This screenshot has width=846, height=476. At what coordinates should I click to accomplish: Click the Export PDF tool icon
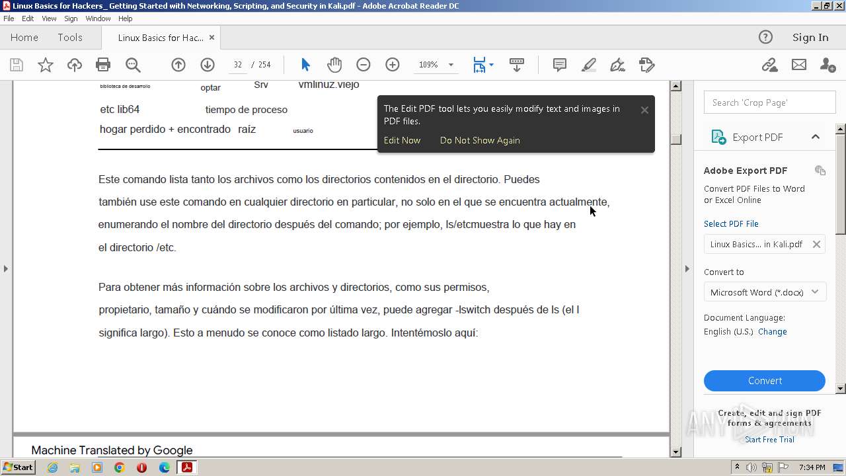pyautogui.click(x=718, y=137)
